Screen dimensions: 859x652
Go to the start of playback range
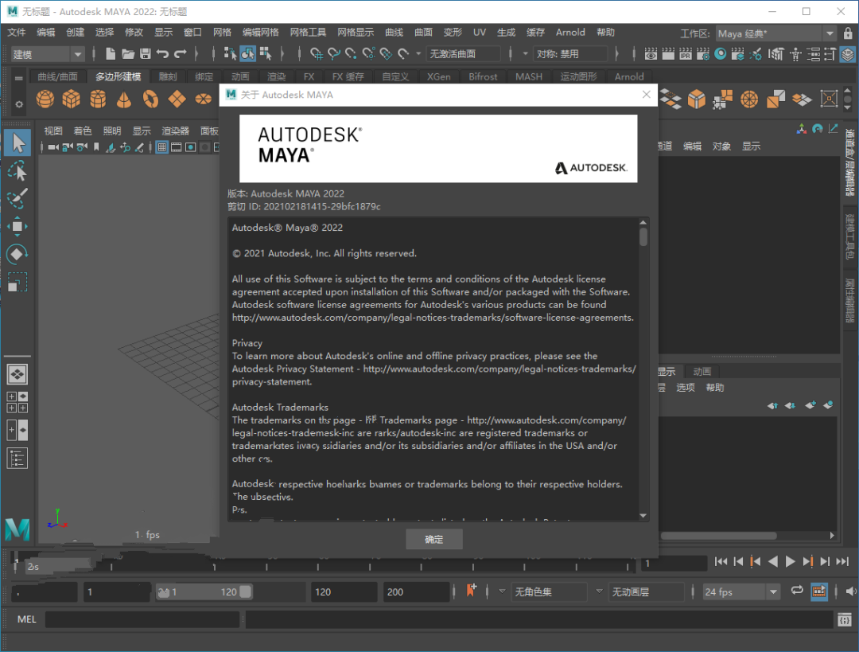point(721,561)
